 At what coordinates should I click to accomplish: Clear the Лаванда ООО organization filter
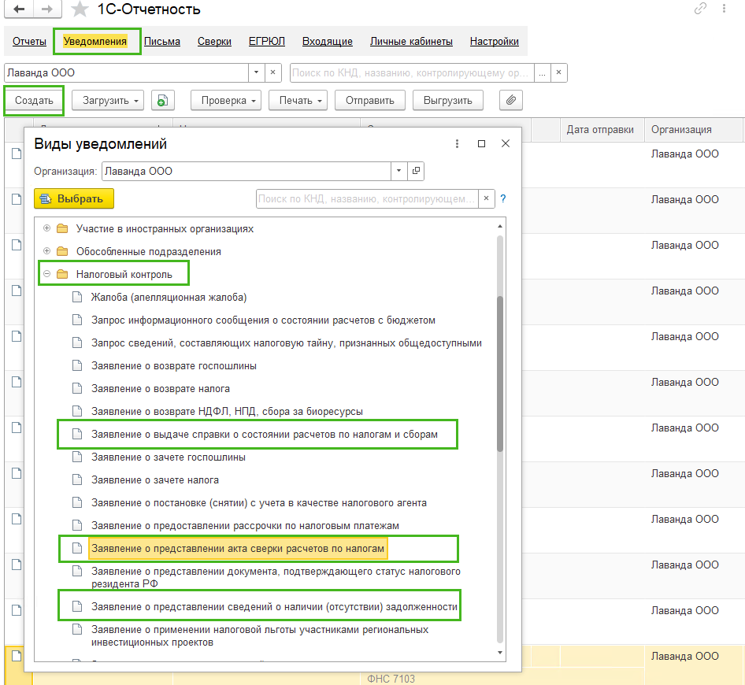coord(272,72)
